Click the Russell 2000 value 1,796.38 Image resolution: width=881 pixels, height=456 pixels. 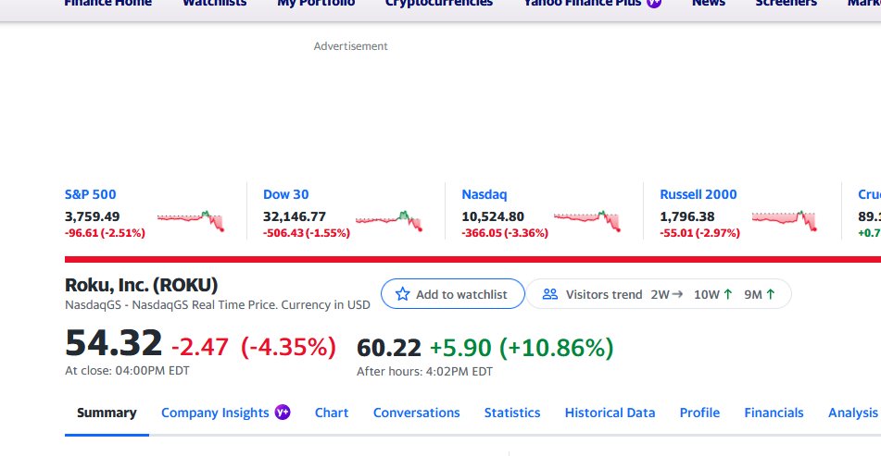point(687,216)
